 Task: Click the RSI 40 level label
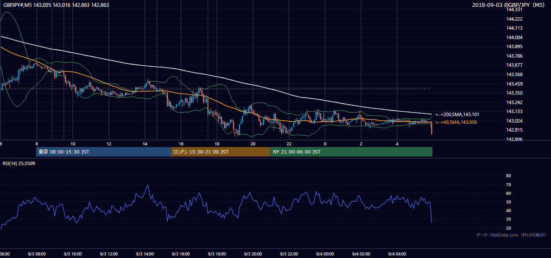(508, 211)
